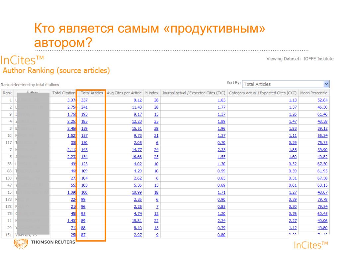Viewport: 340px width, 255px height.
Task: Open the 193 total articles link
Action: [84, 114]
